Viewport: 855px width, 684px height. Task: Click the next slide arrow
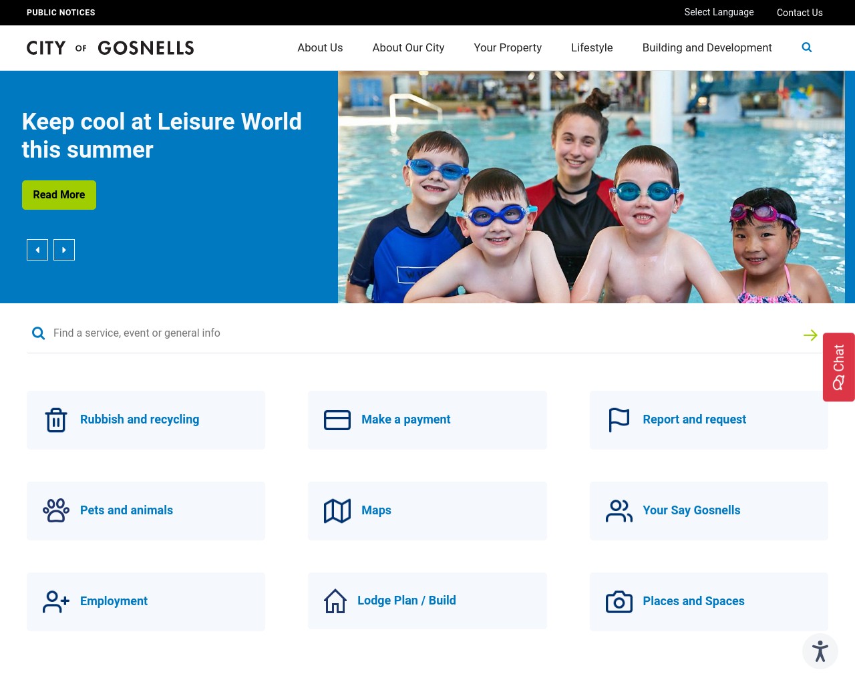click(64, 250)
